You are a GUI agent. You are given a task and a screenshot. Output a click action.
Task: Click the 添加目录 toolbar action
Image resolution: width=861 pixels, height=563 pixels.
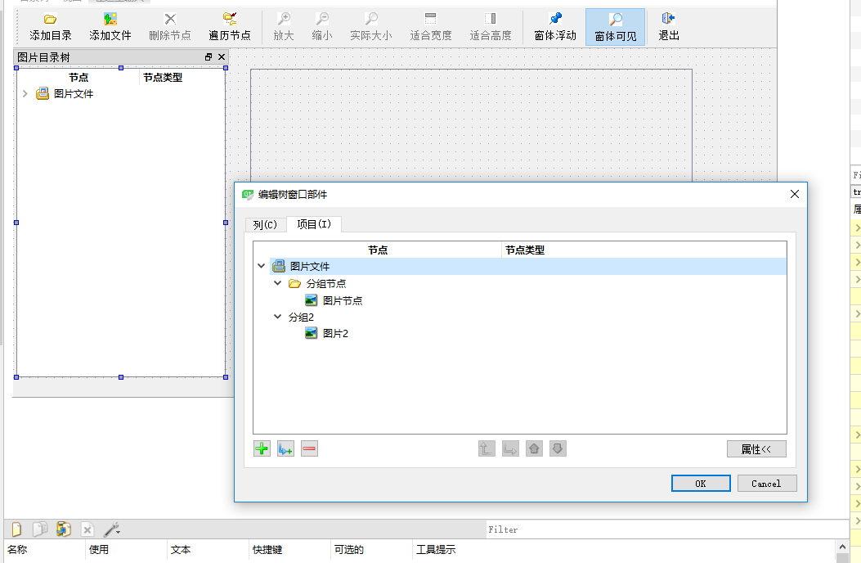pos(51,28)
